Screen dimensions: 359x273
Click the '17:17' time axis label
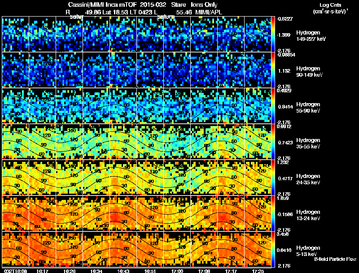pyautogui.click(x=231, y=271)
